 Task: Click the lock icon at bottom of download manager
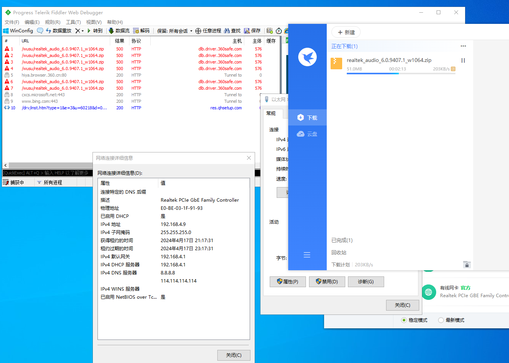pyautogui.click(x=467, y=264)
